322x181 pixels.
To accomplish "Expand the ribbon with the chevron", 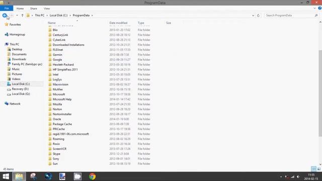I will [314, 9].
